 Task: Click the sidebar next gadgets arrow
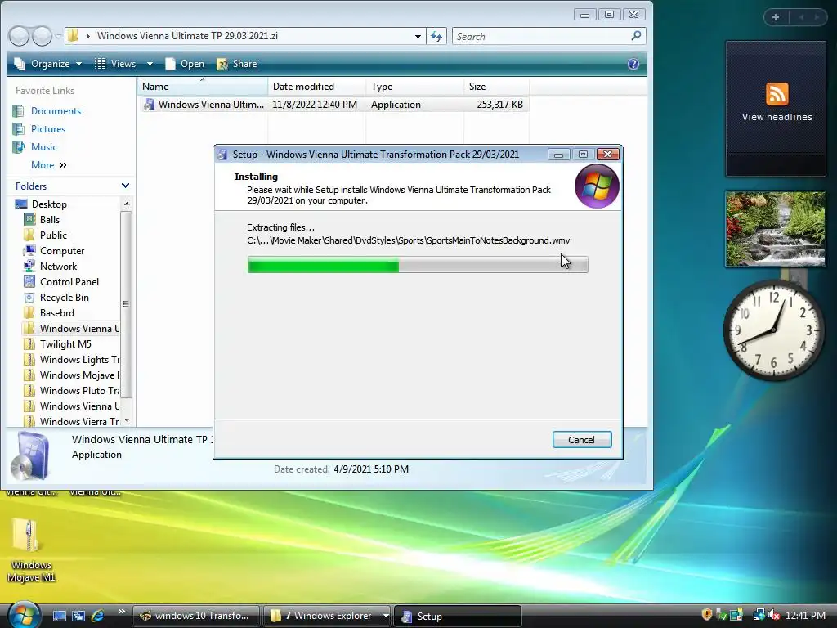point(817,17)
